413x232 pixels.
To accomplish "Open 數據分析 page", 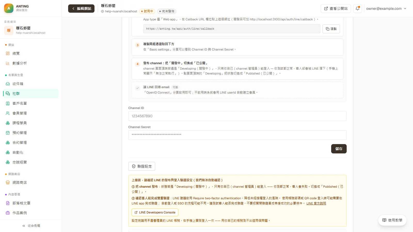I will [x=31, y=63].
